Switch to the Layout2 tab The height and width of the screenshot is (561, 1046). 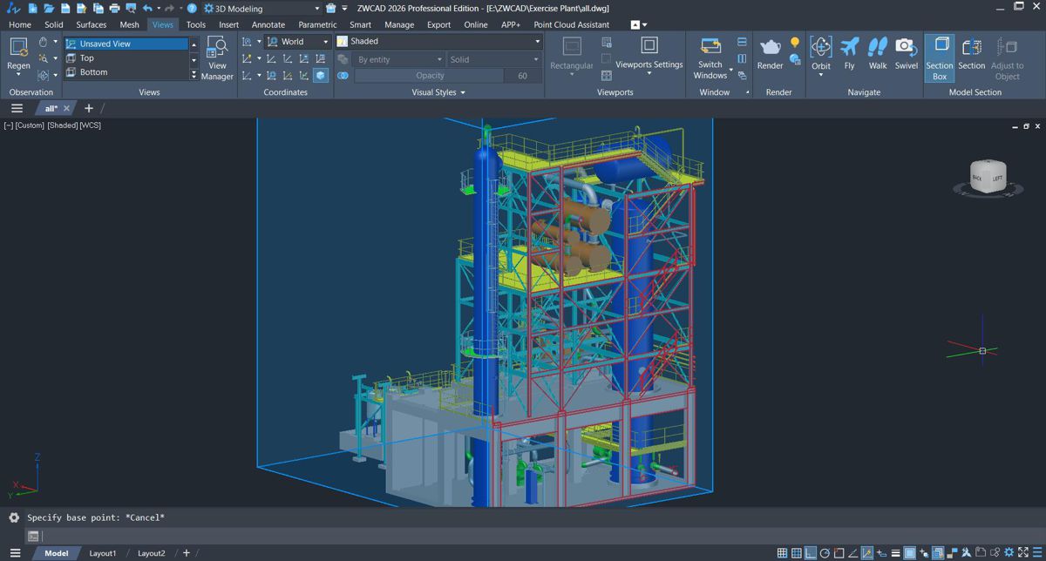tap(151, 553)
